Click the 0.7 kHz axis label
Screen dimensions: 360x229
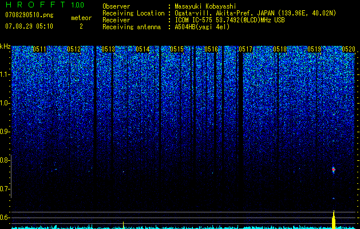pos(5,189)
